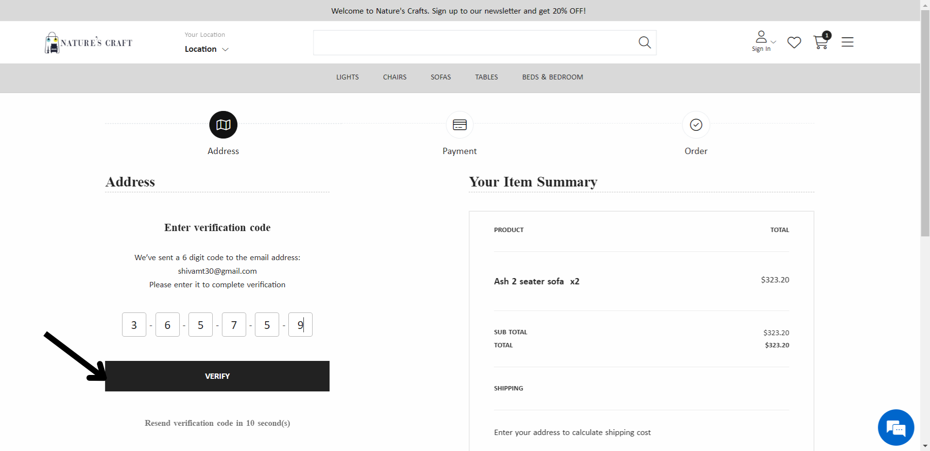Open the hamburger menu icon
This screenshot has width=930, height=451.
[848, 42]
